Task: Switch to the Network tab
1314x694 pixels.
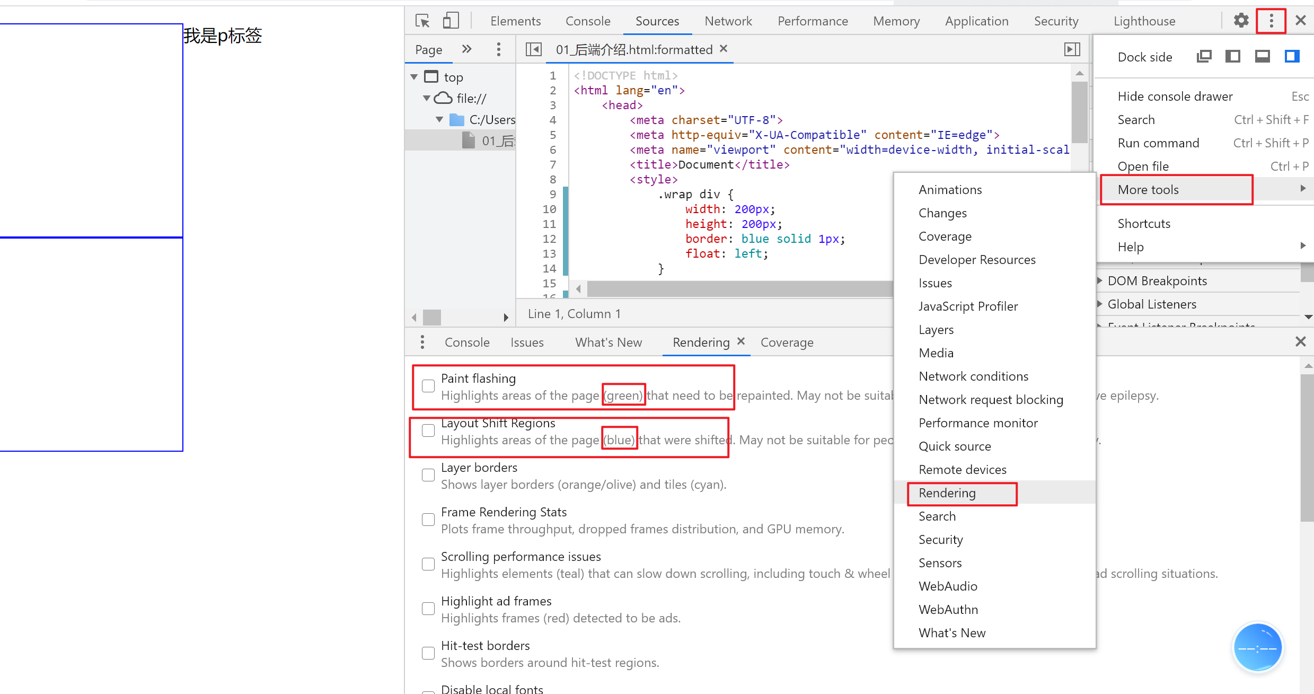Action: pos(728,21)
